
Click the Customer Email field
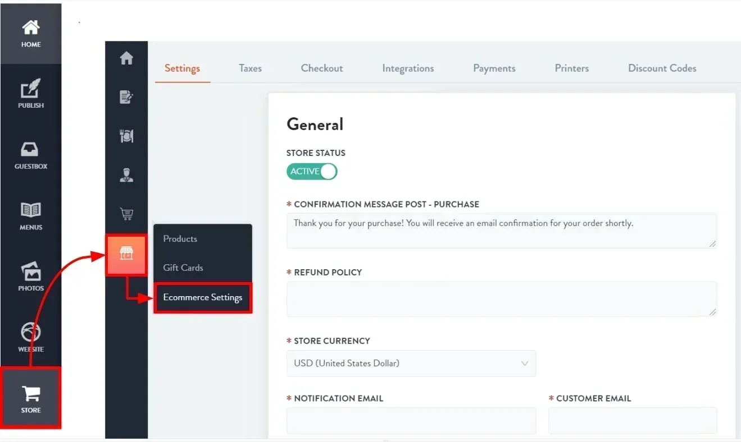pyautogui.click(x=633, y=421)
